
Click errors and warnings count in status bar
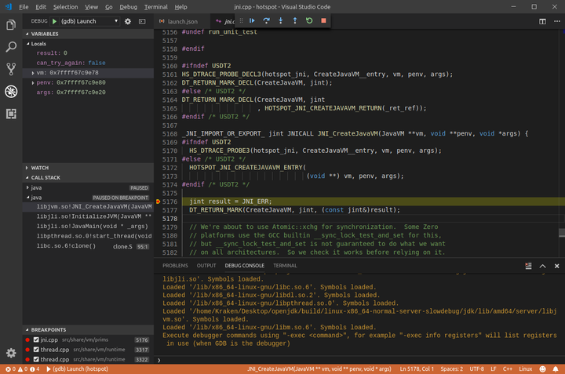pyautogui.click(x=22, y=369)
